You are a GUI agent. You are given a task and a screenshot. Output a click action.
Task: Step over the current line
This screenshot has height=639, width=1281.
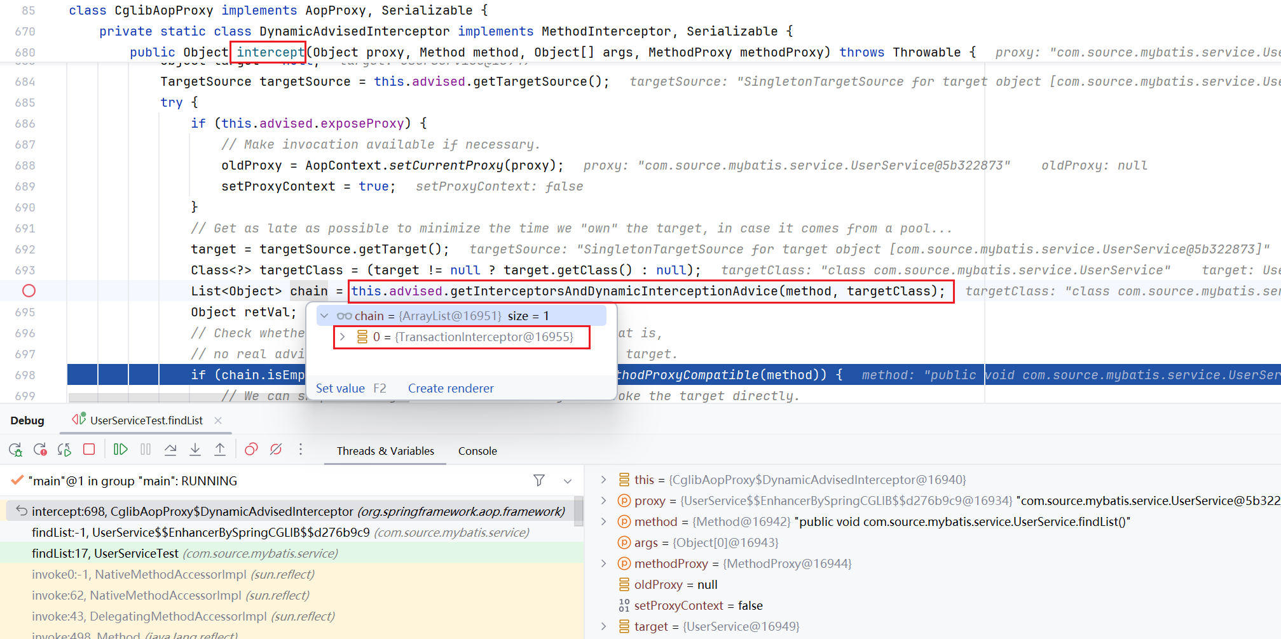170,450
